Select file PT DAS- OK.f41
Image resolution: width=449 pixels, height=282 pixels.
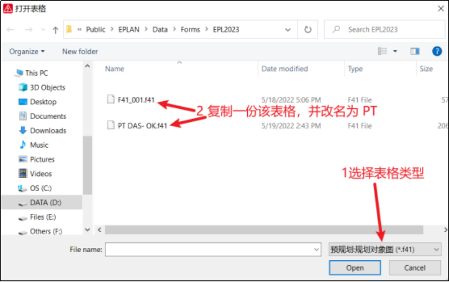click(142, 126)
